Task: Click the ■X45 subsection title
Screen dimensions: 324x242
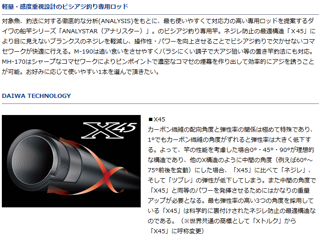Action: [x=156, y=119]
